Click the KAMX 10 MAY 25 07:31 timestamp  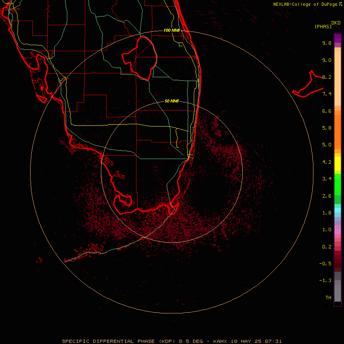coord(247,341)
